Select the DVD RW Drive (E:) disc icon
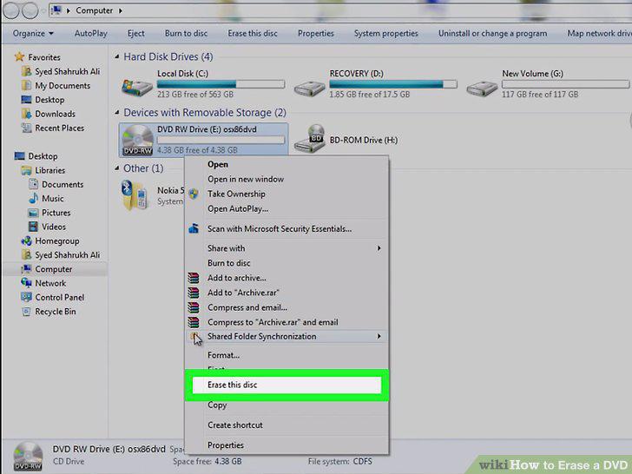Screen dimensions: 632x474 point(137,140)
